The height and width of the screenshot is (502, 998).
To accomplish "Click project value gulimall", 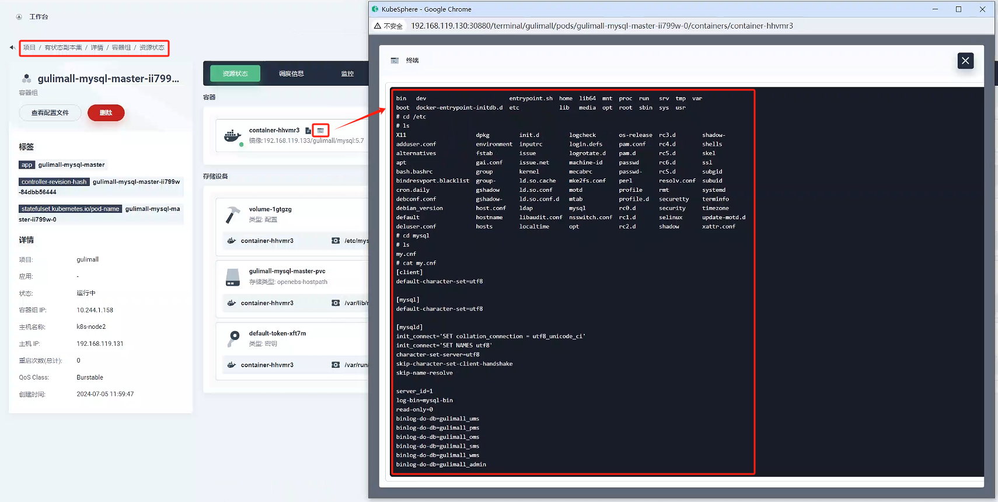I will click(x=88, y=259).
